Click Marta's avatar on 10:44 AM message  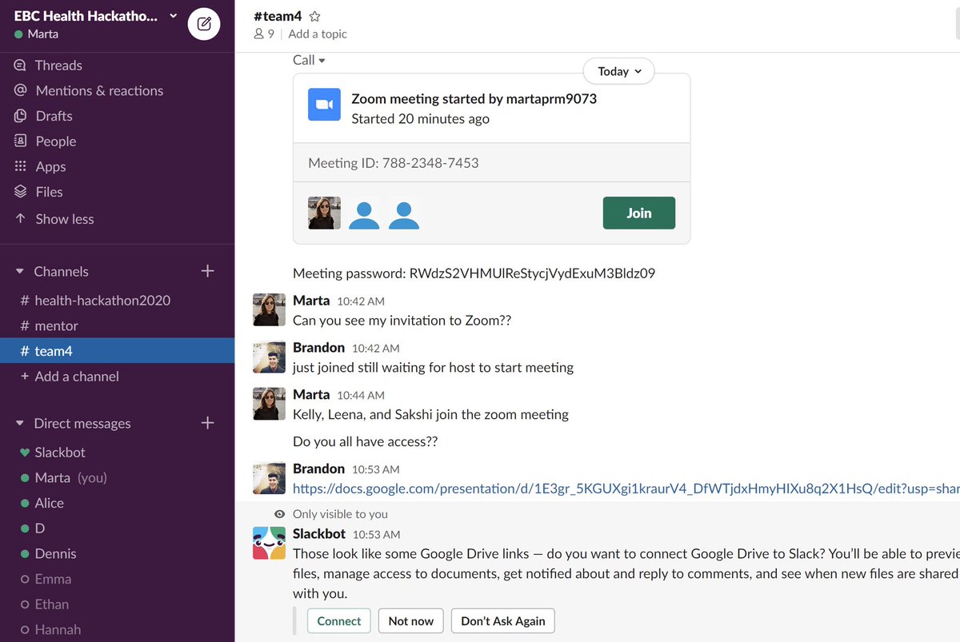click(x=269, y=404)
